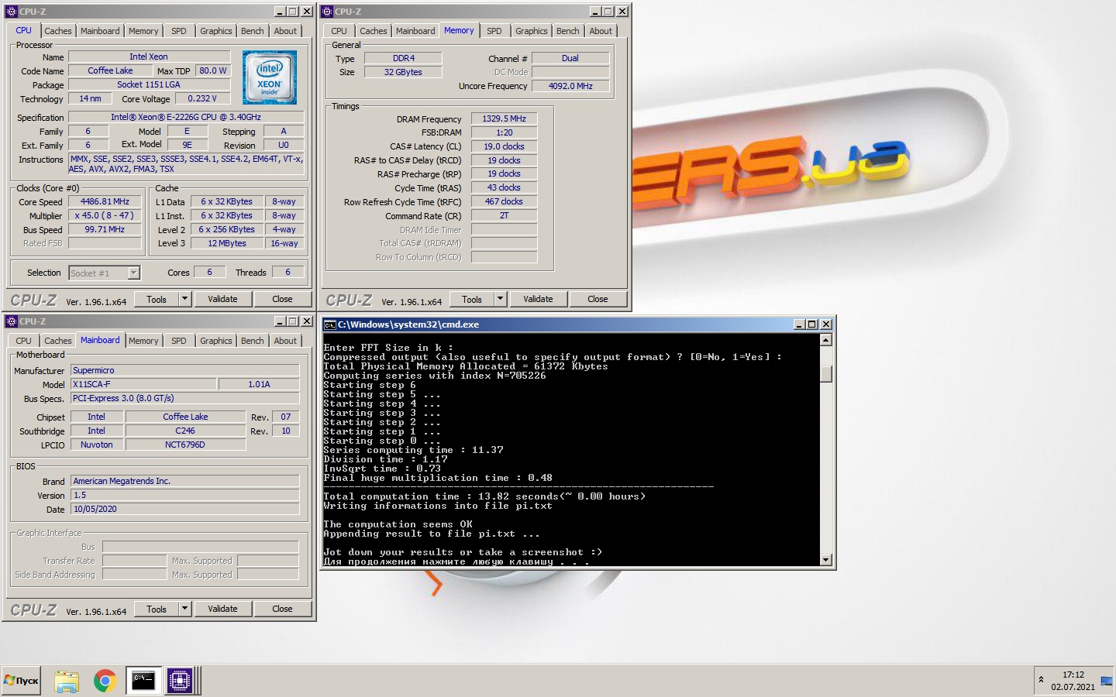
Task: Click the Пуск start button
Action: tap(21, 681)
